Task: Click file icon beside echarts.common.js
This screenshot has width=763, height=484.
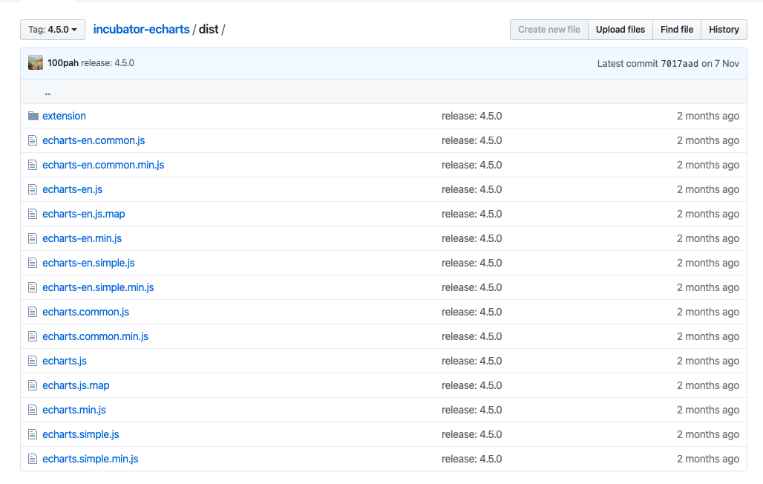Action: pos(33,312)
